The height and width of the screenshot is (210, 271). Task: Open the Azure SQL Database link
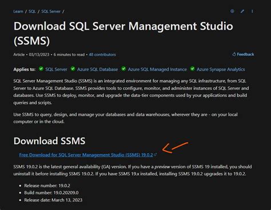click(x=97, y=70)
